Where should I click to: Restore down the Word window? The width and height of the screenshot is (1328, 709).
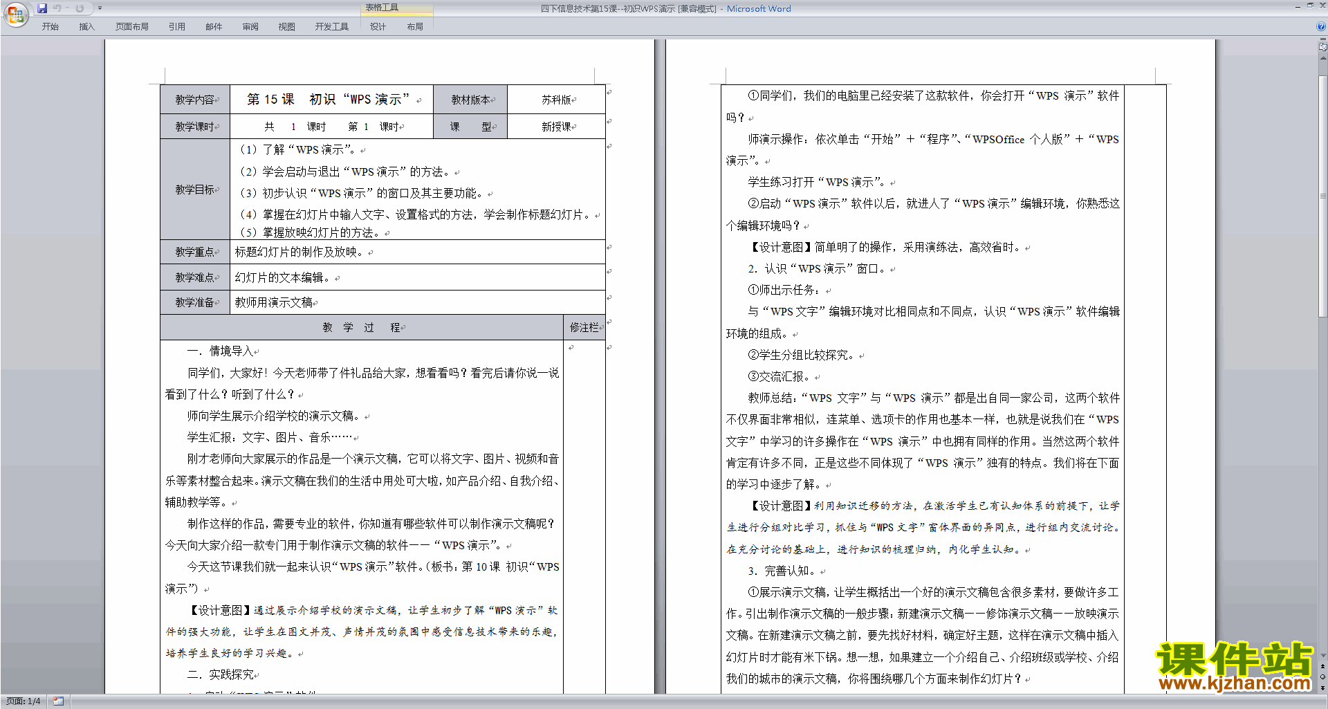(x=1310, y=6)
